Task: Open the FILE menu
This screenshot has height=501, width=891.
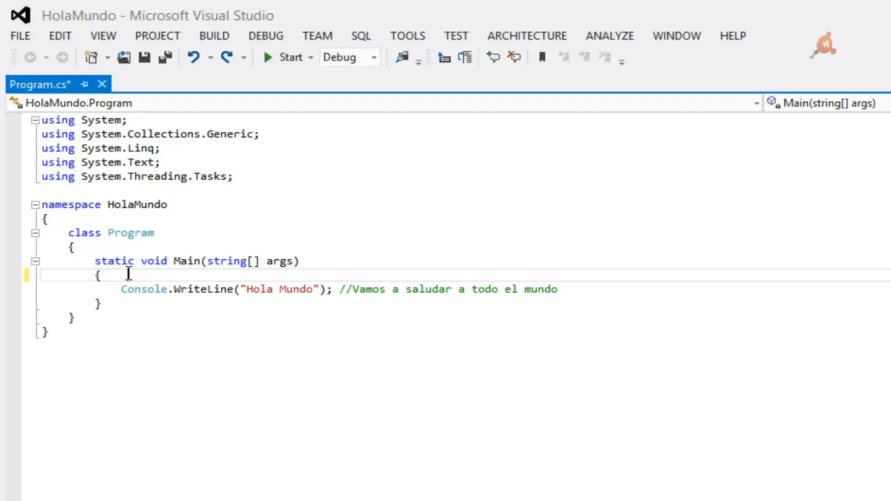Action: tap(20, 36)
